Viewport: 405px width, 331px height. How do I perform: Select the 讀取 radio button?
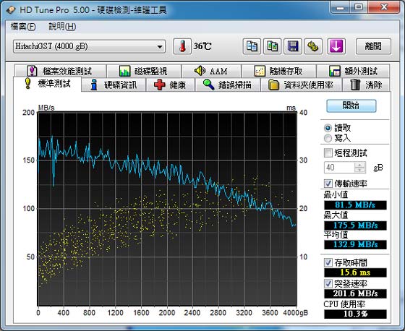pos(328,128)
